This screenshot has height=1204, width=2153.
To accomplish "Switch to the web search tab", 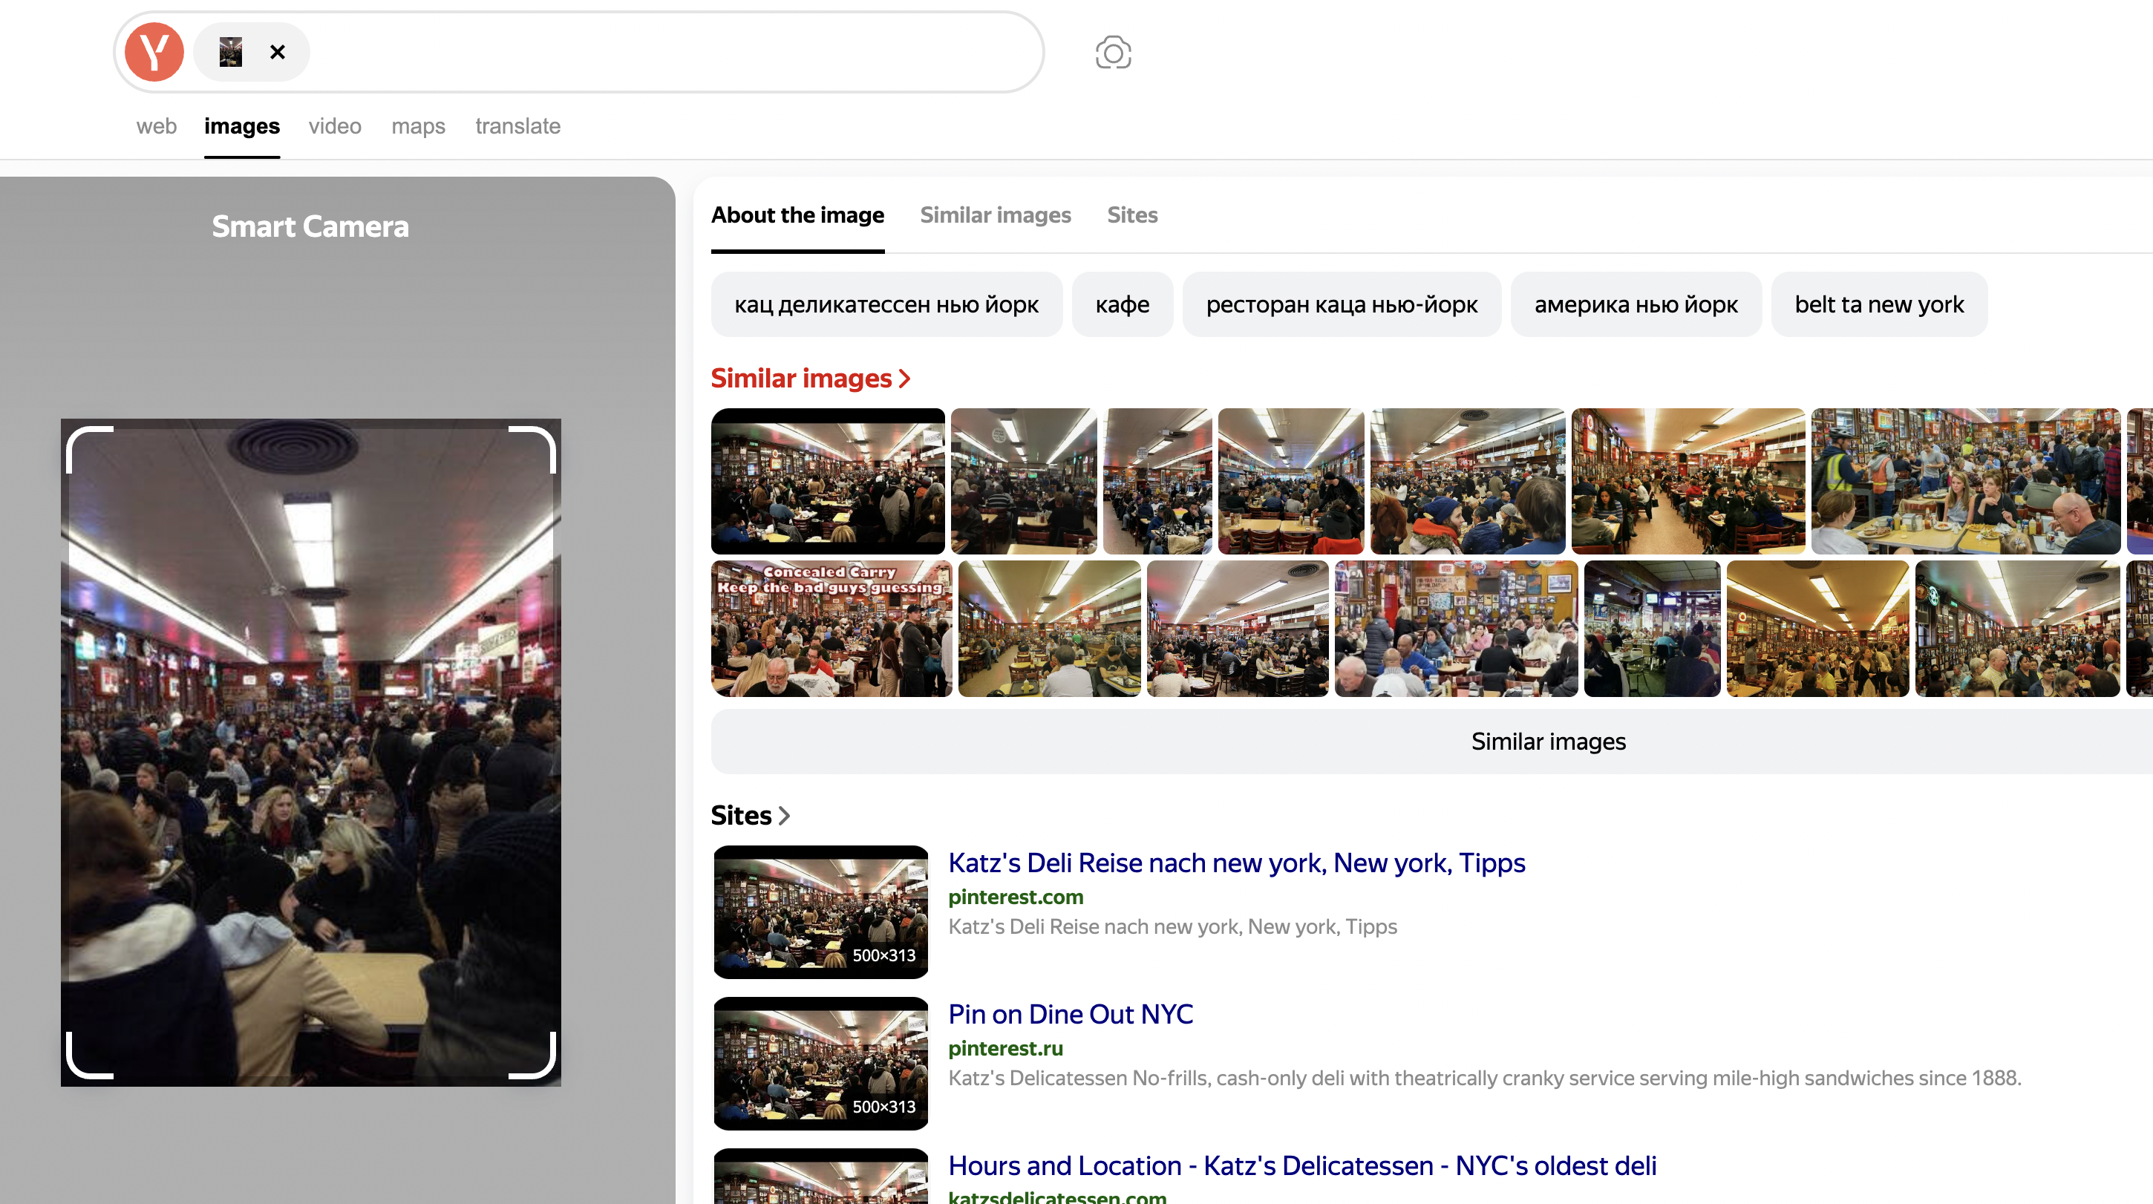I will tap(157, 126).
